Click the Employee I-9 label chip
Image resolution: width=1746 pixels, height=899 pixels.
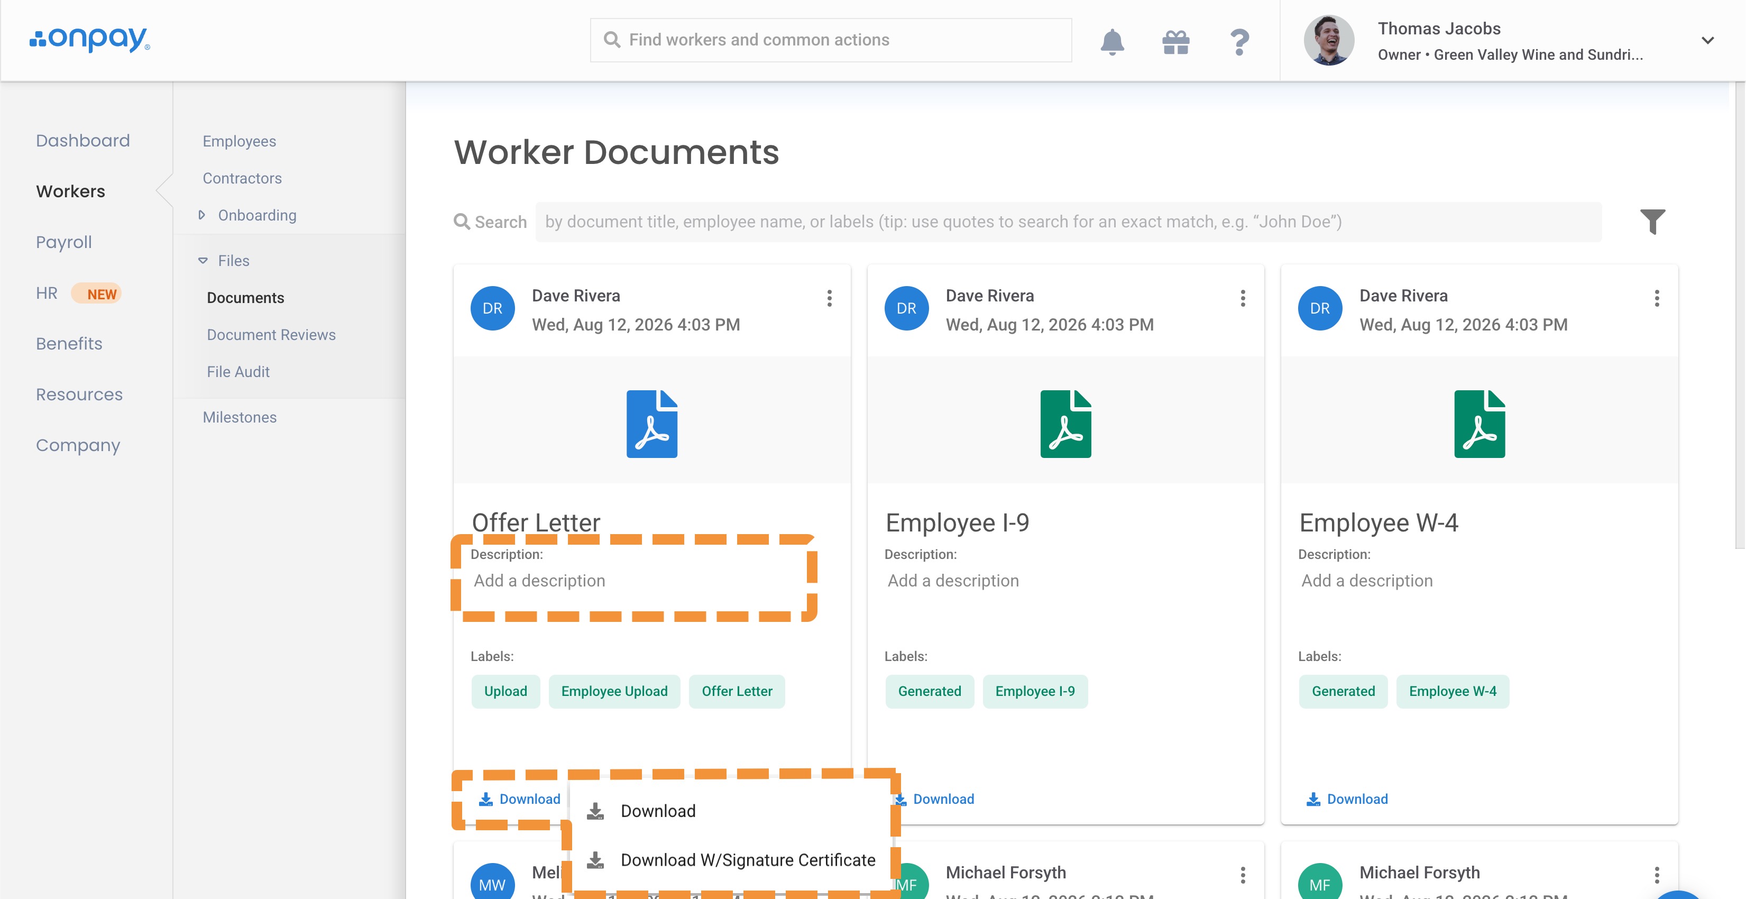1035,692
